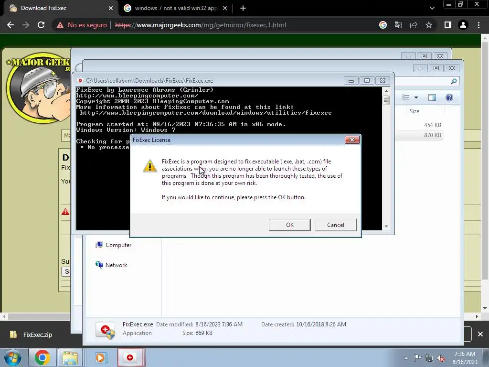
Task: Select Computer in Explorer navigation pane
Action: [x=113, y=245]
